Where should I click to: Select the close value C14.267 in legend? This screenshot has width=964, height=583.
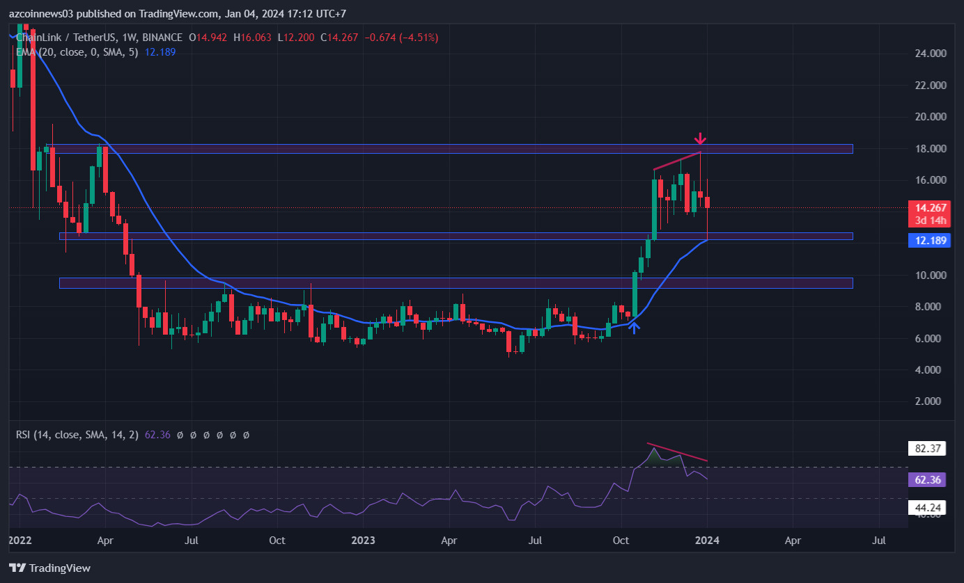[x=339, y=38]
